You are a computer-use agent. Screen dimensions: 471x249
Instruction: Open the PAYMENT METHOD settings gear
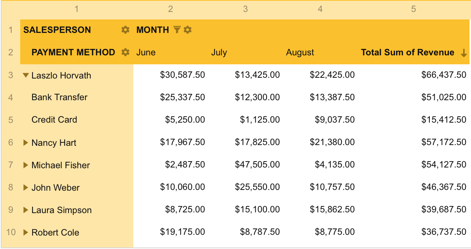point(125,52)
